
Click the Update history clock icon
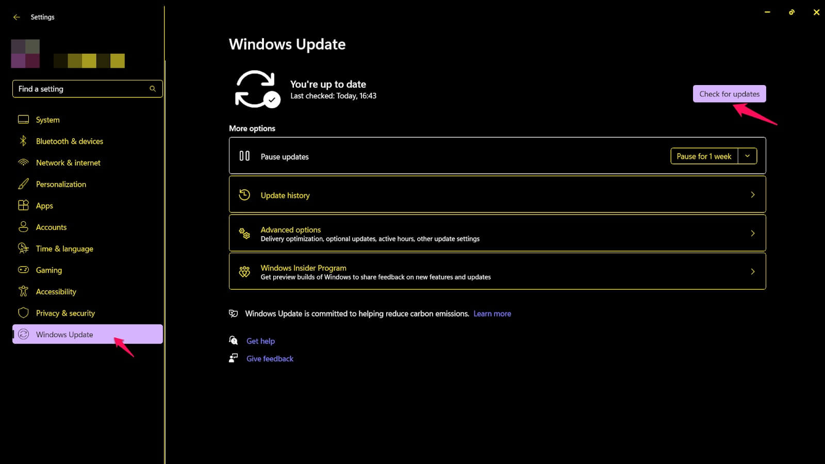[x=244, y=194]
